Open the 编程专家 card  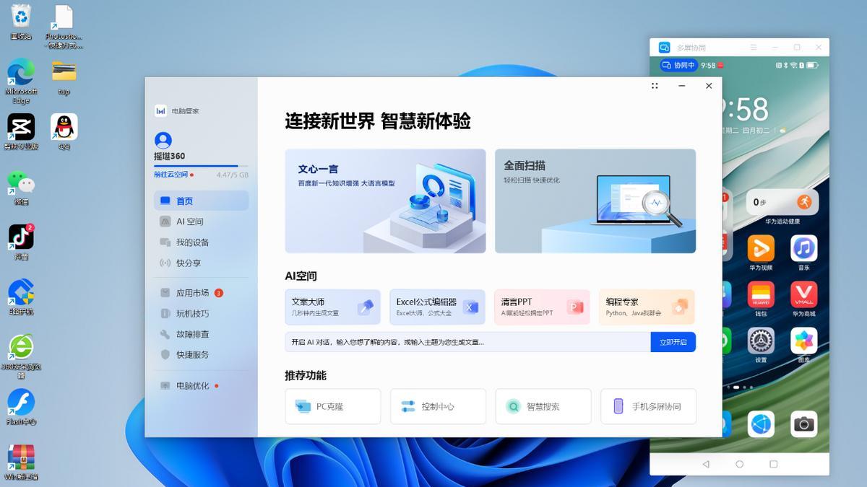pyautogui.click(x=647, y=307)
